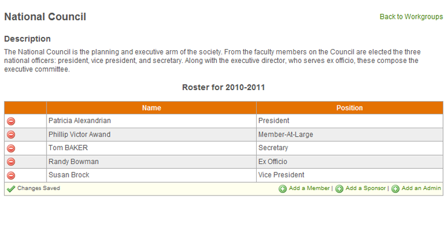
Task: Remove Patricia Alexandrian via red minus icon
Action: tap(11, 121)
